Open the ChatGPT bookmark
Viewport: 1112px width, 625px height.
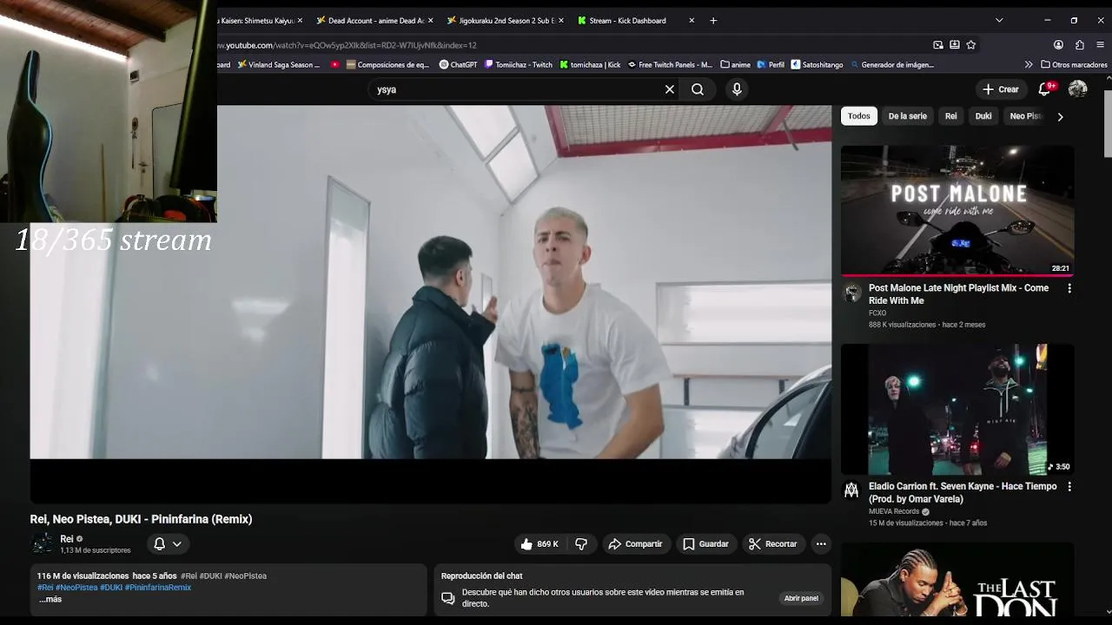[x=458, y=65]
